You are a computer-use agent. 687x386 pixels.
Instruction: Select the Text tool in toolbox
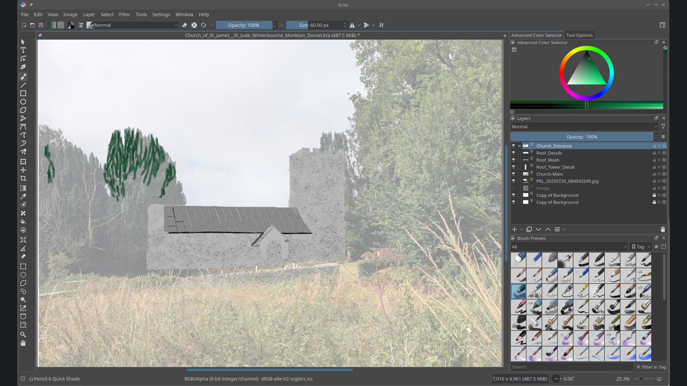click(x=23, y=50)
